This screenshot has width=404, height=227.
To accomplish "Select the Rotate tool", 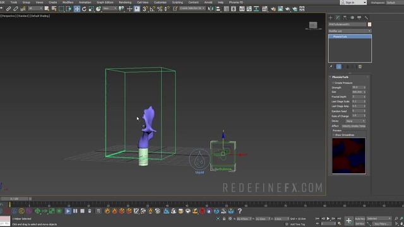I will tap(84, 9).
